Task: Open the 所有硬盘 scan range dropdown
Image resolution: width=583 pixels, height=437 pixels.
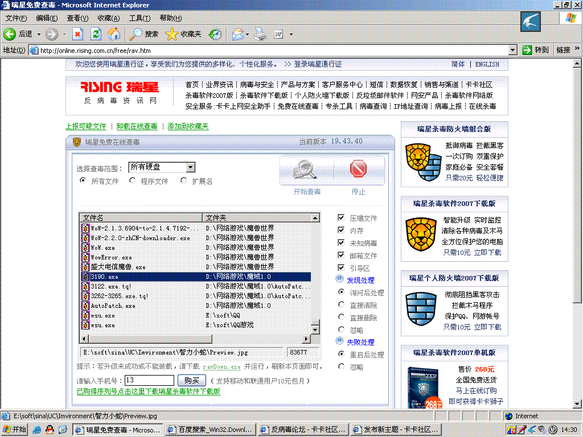Action: click(190, 167)
